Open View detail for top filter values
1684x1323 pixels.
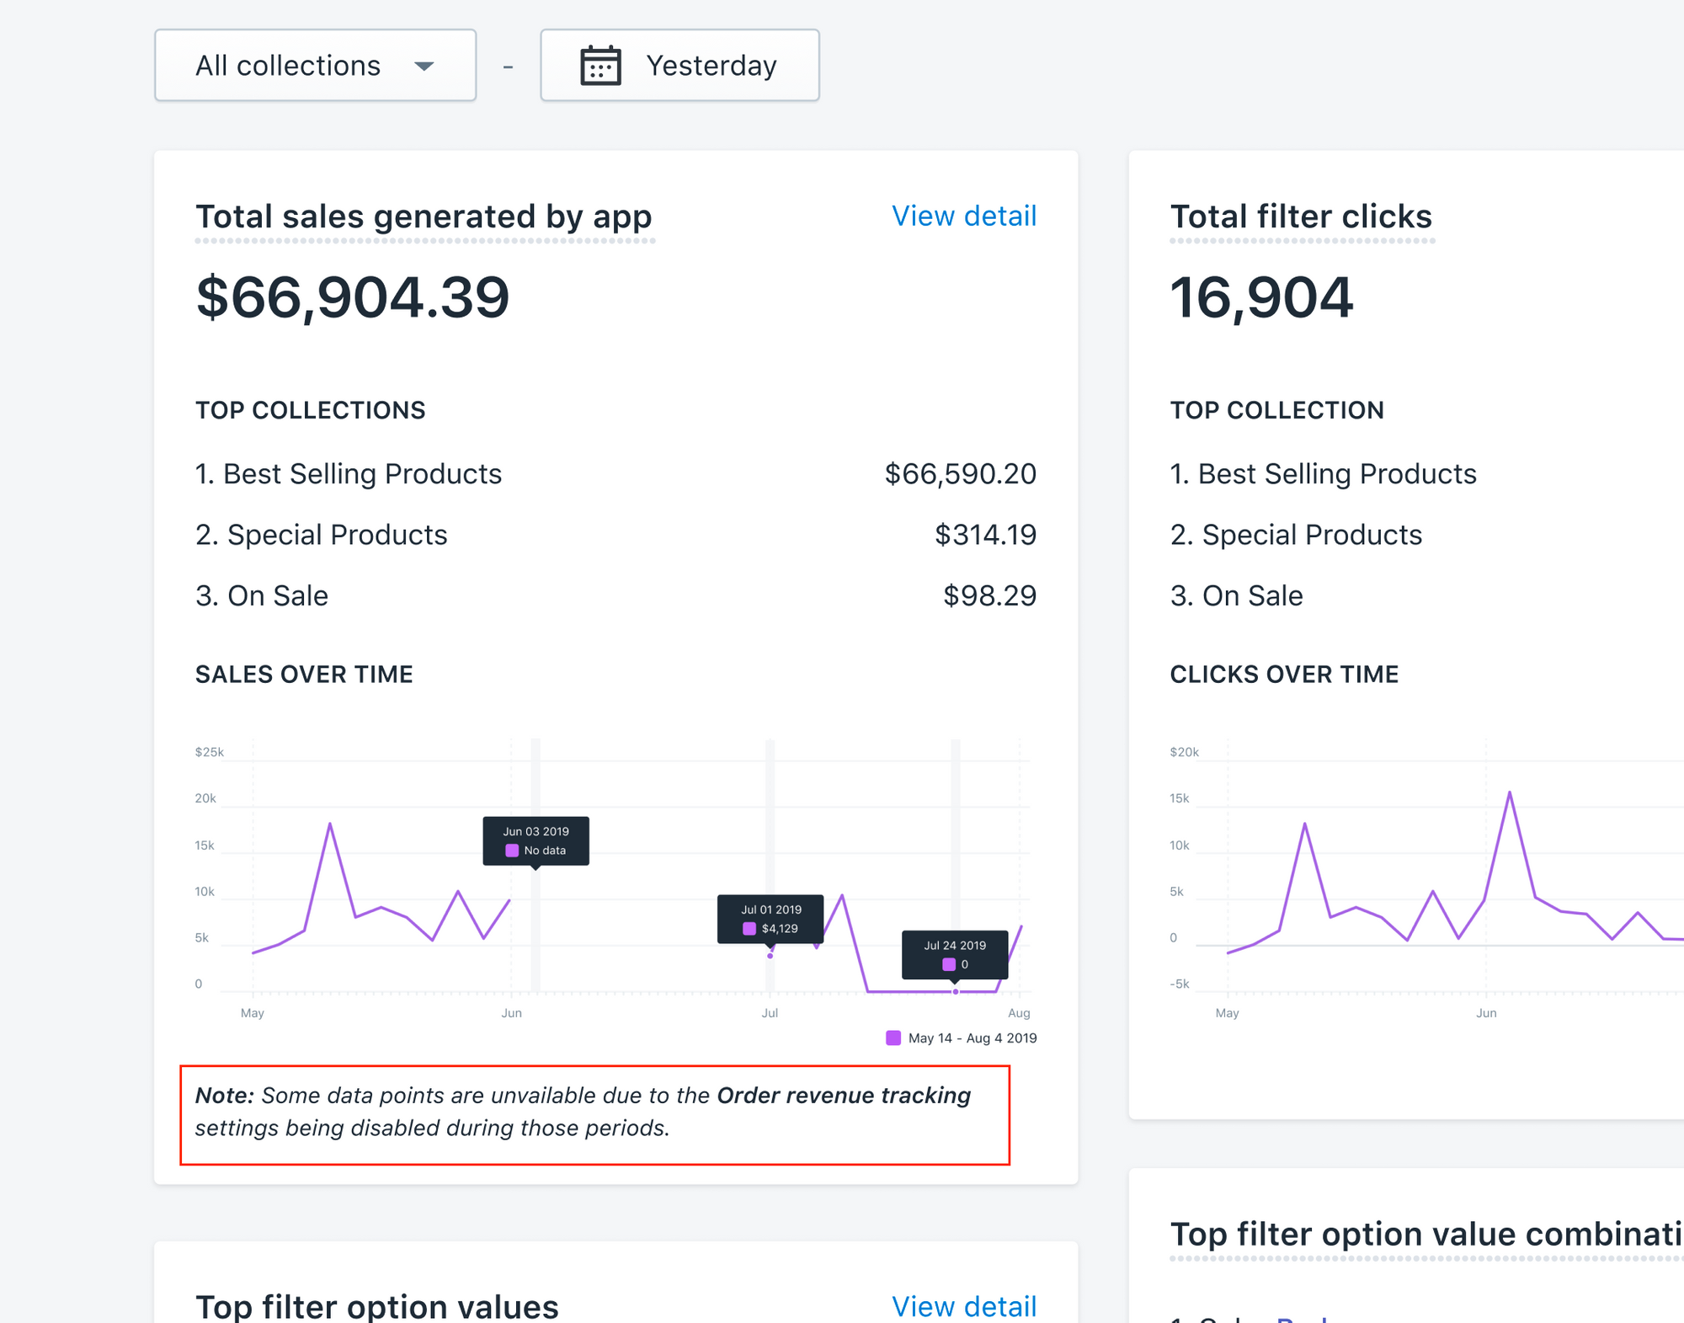click(x=963, y=1305)
